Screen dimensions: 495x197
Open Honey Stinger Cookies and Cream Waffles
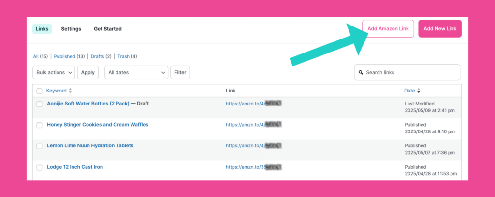click(98, 125)
